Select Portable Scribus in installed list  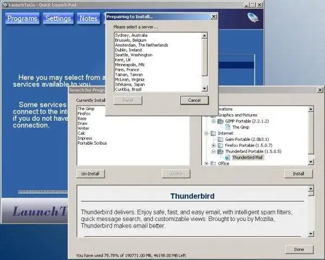tap(92, 143)
